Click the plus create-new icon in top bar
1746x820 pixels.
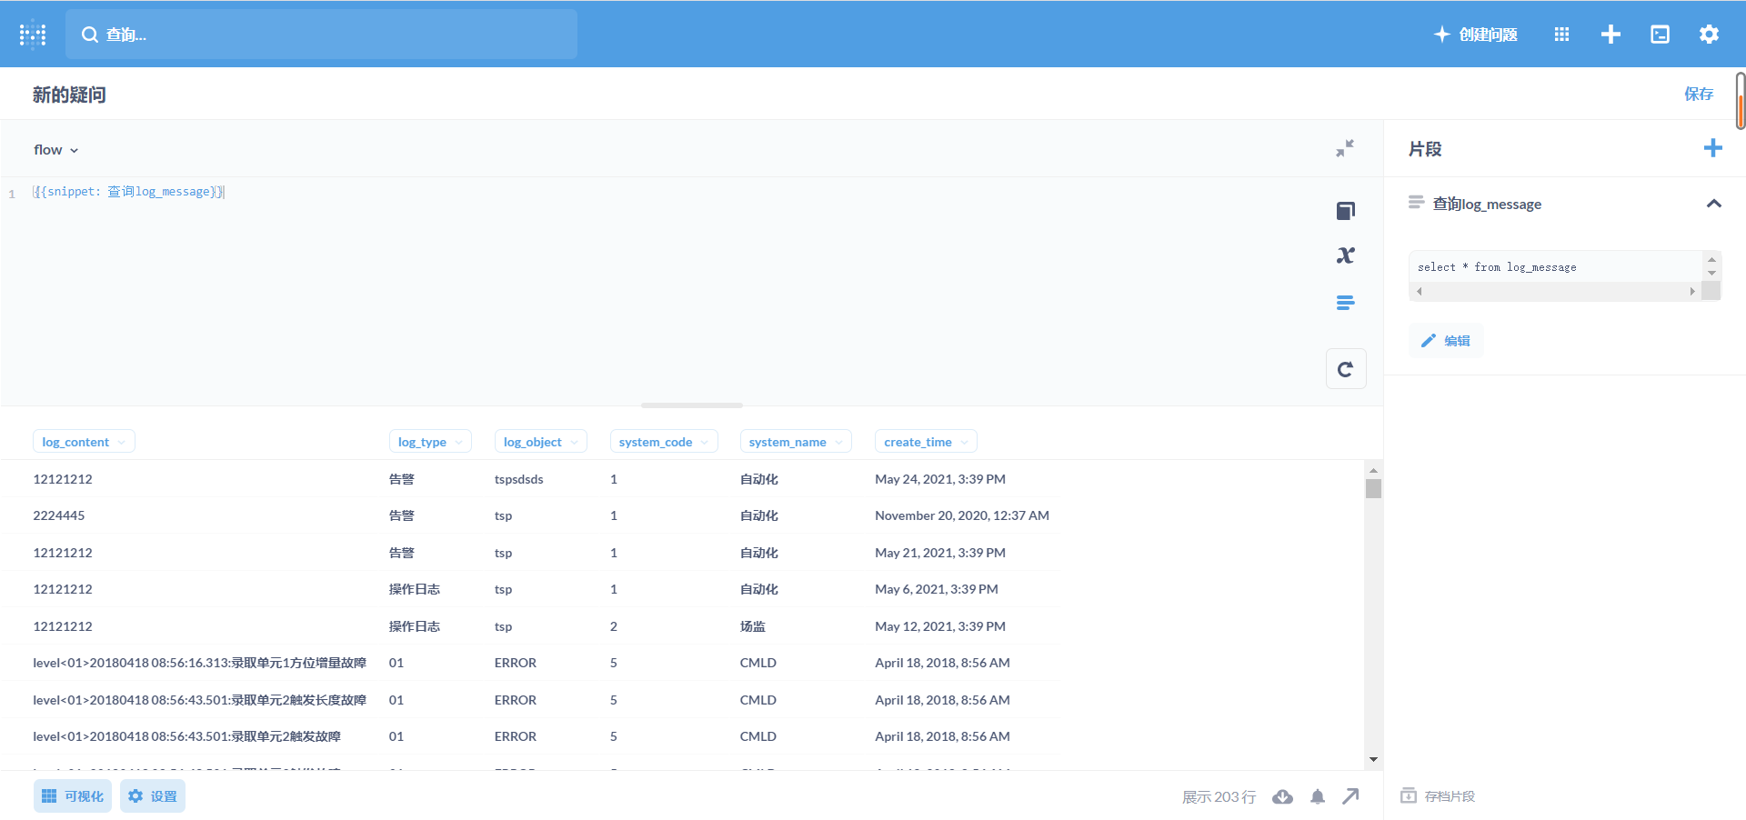tap(1611, 35)
